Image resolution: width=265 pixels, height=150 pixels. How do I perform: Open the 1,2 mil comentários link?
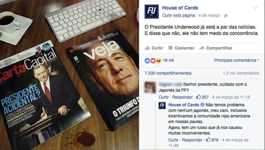(x=241, y=73)
